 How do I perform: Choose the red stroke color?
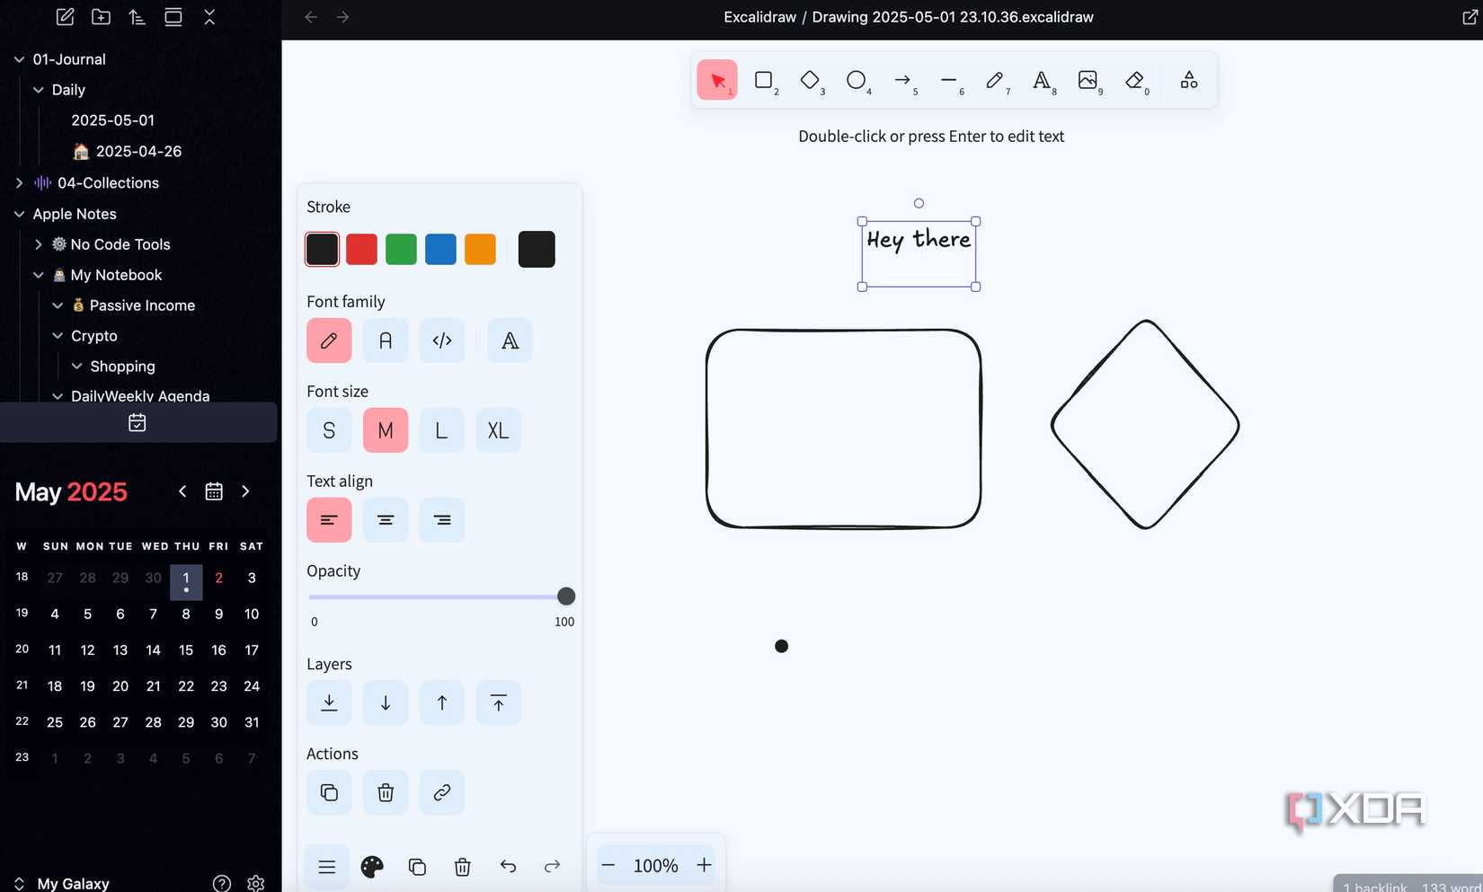(361, 249)
